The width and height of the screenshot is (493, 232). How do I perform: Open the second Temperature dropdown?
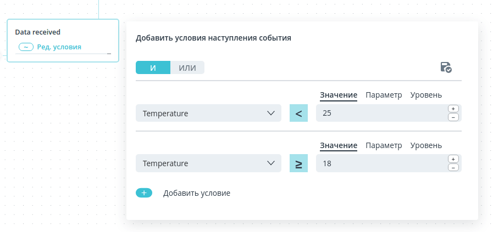(x=208, y=163)
